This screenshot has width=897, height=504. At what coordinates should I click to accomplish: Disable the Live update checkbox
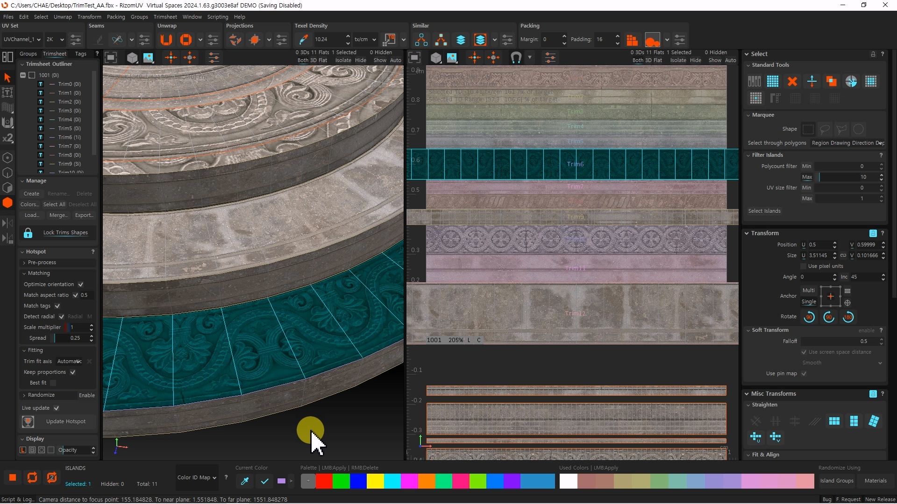(57, 408)
